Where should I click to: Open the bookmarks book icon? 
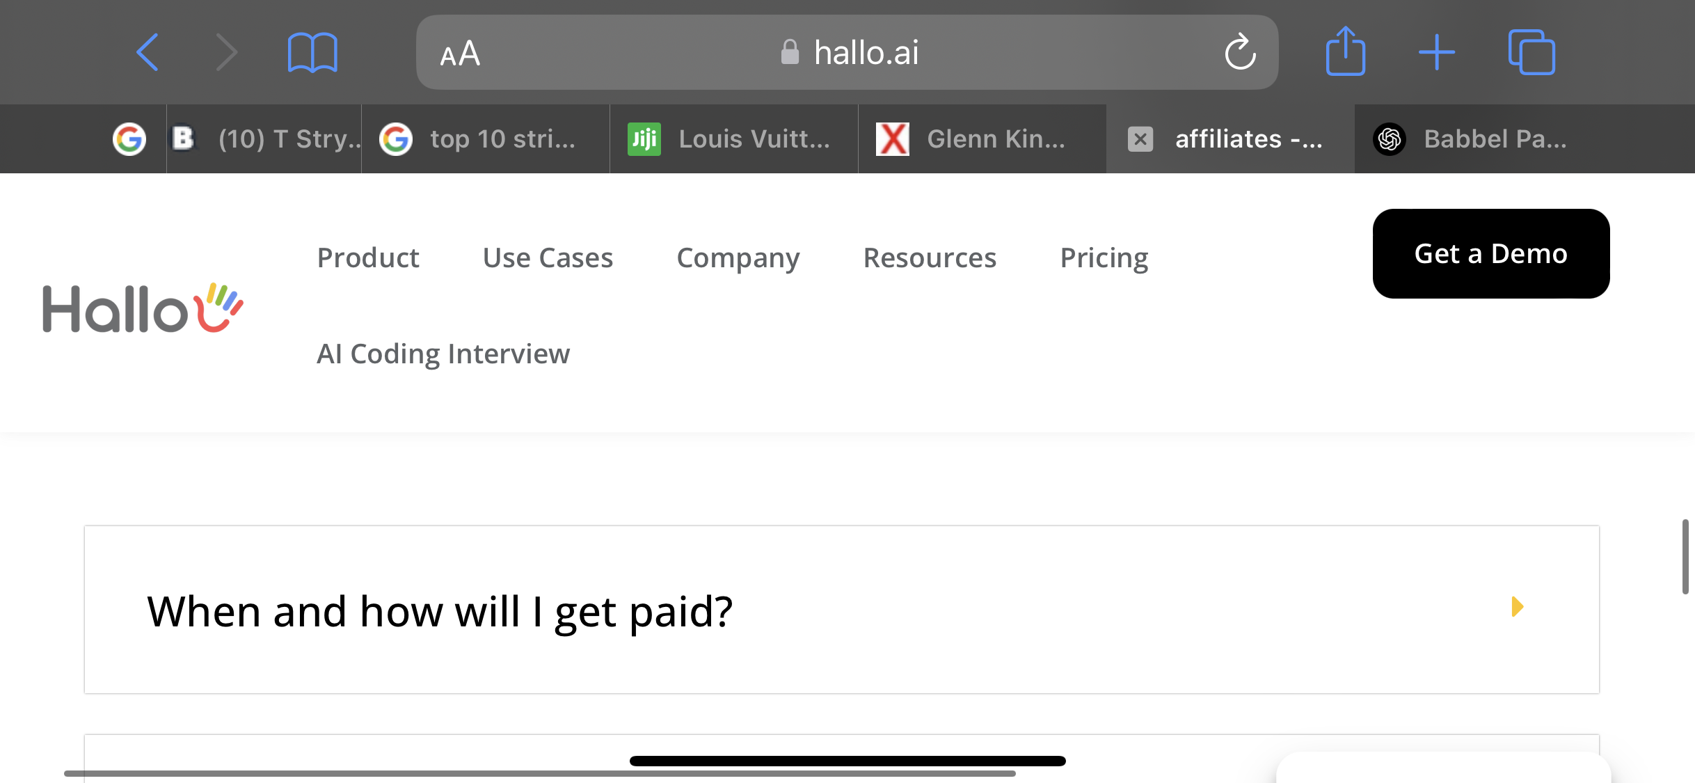pyautogui.click(x=312, y=52)
